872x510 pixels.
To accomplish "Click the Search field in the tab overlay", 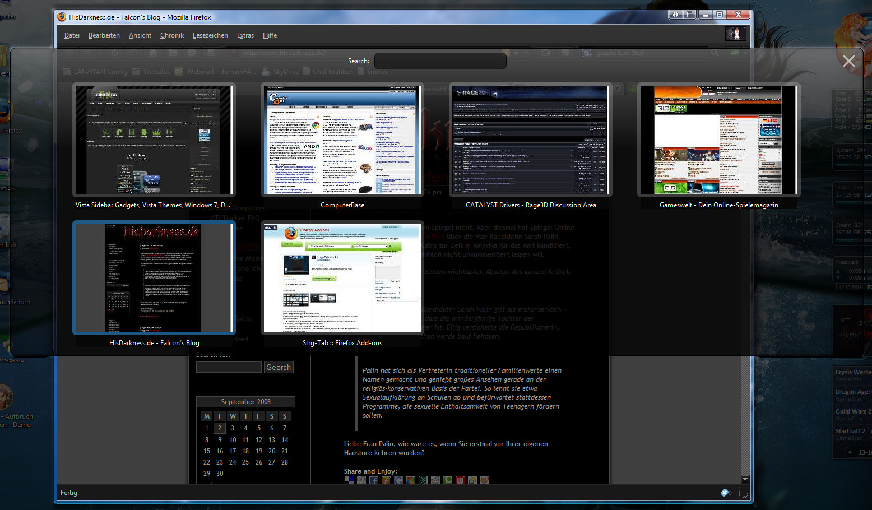I will pos(440,61).
